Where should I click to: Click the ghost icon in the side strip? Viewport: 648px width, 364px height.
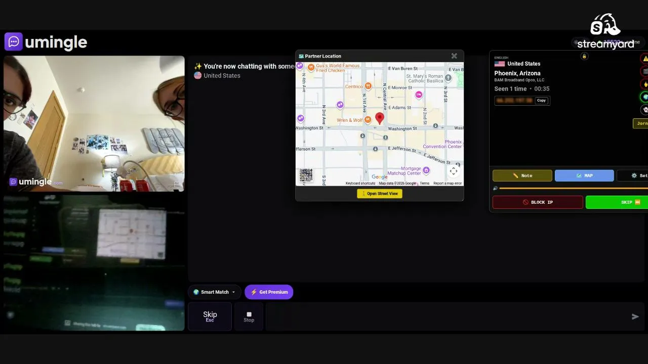[x=645, y=110]
